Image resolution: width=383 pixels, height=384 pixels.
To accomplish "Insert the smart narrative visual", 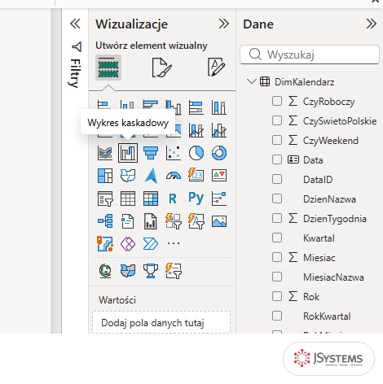I will (x=128, y=221).
